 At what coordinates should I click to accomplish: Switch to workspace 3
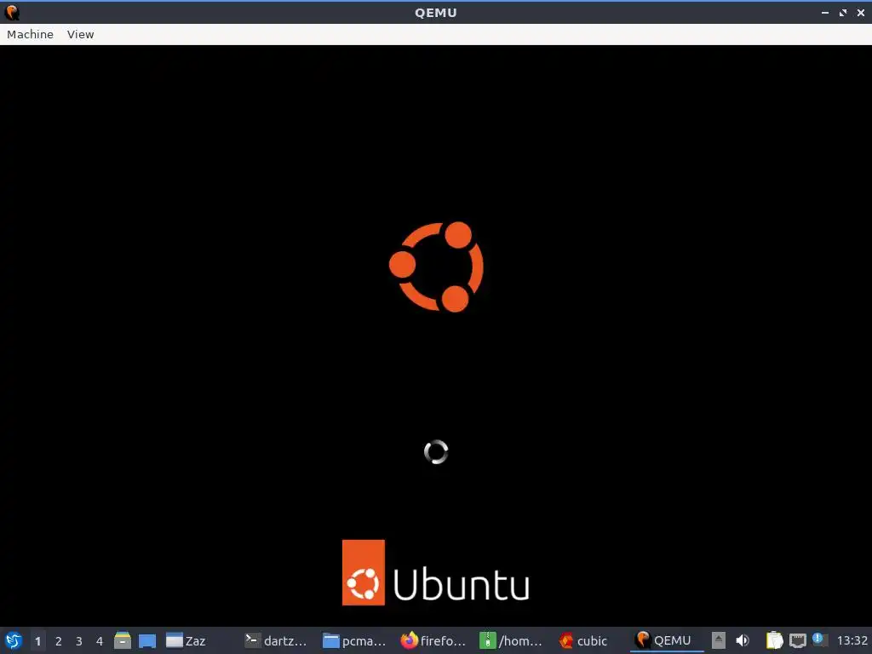click(79, 640)
